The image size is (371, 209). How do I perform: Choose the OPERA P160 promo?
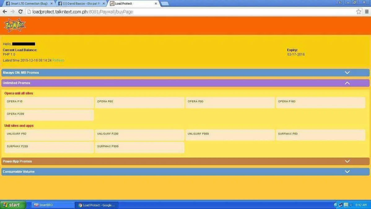pyautogui.click(x=321, y=103)
